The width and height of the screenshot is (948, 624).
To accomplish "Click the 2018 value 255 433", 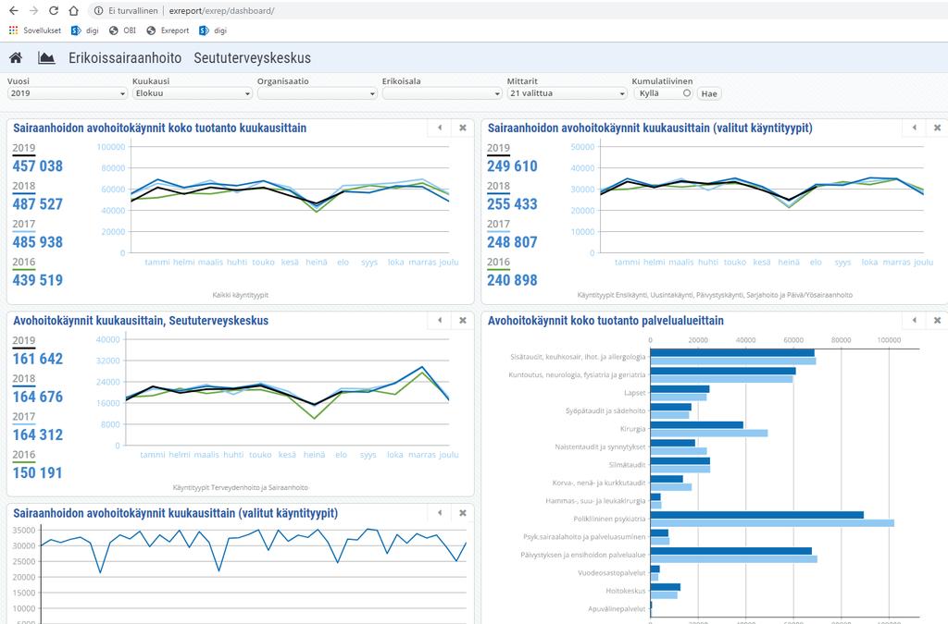I will (512, 204).
